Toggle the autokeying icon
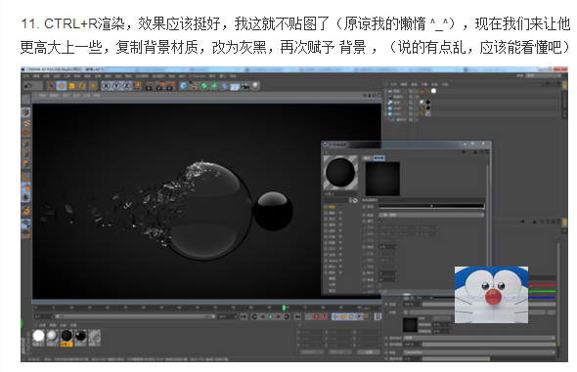The height and width of the screenshot is (372, 577). [324, 317]
